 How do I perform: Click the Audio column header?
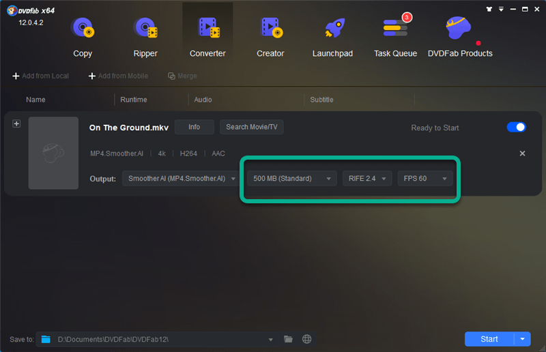[203, 100]
